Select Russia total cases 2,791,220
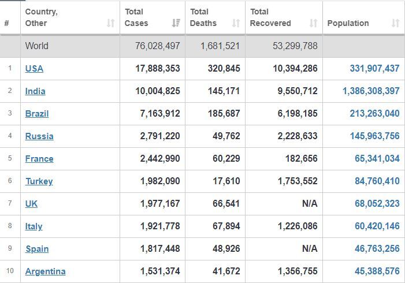 click(160, 136)
